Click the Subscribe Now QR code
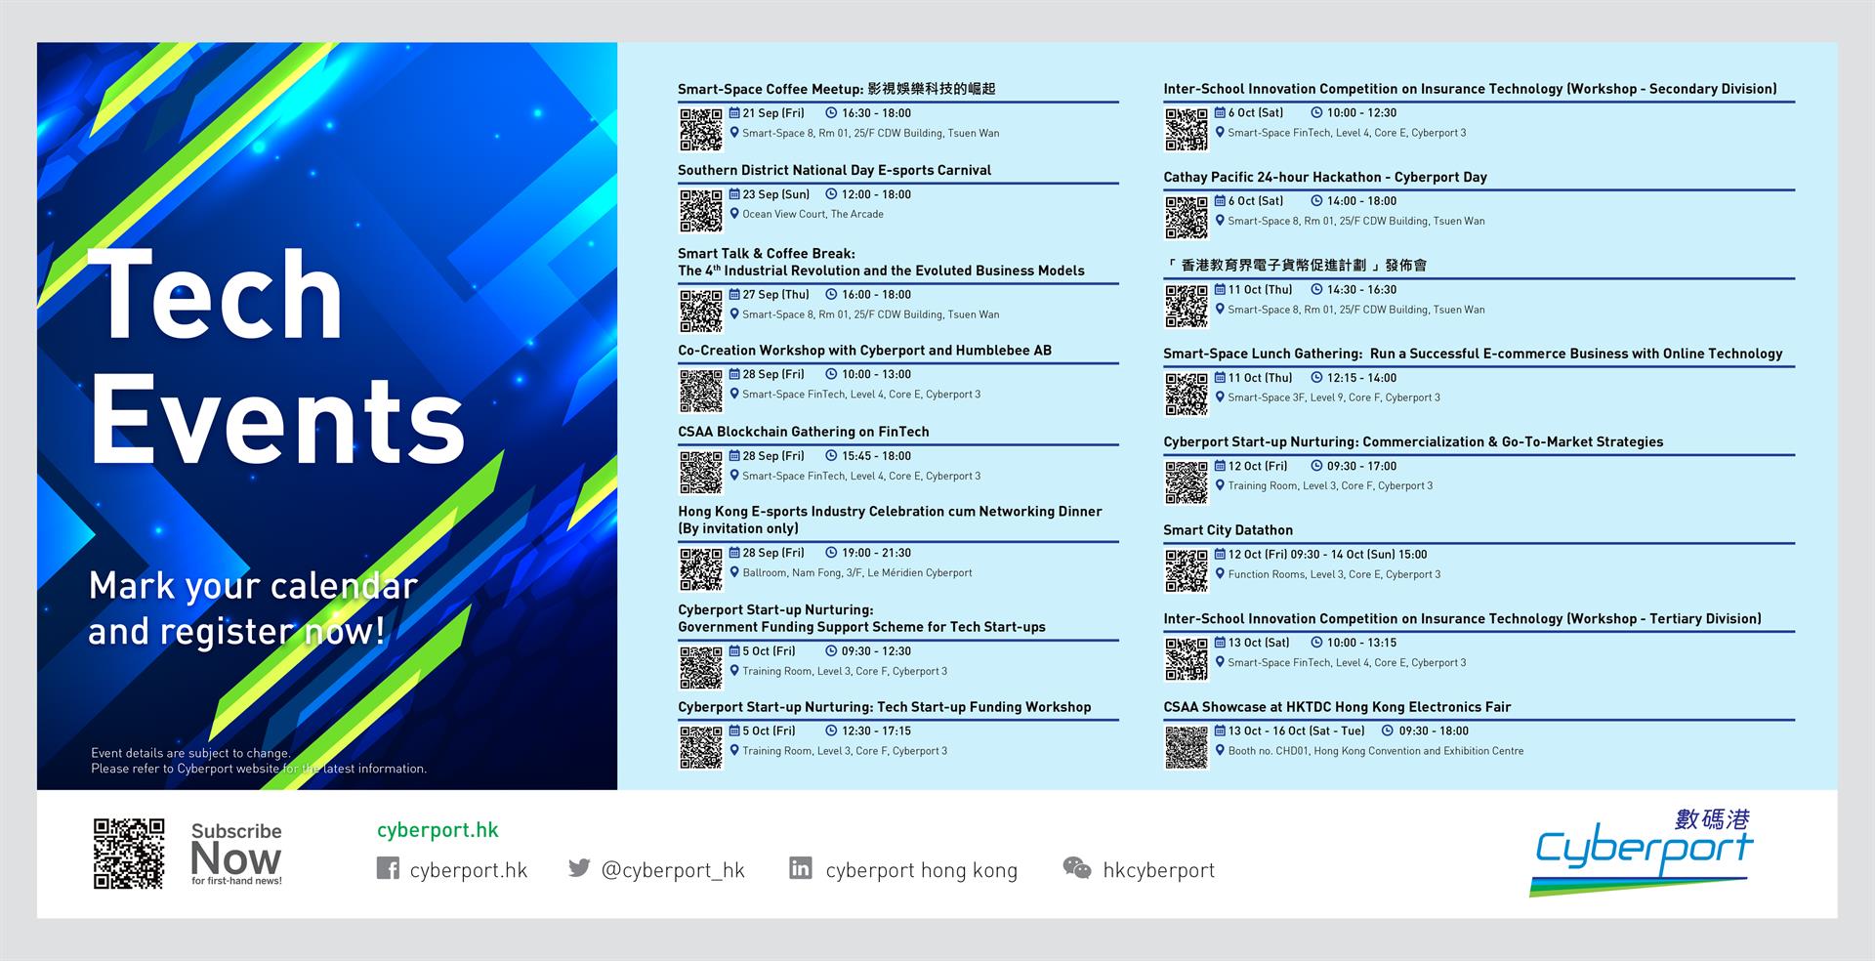The height and width of the screenshot is (961, 1875). tap(129, 854)
